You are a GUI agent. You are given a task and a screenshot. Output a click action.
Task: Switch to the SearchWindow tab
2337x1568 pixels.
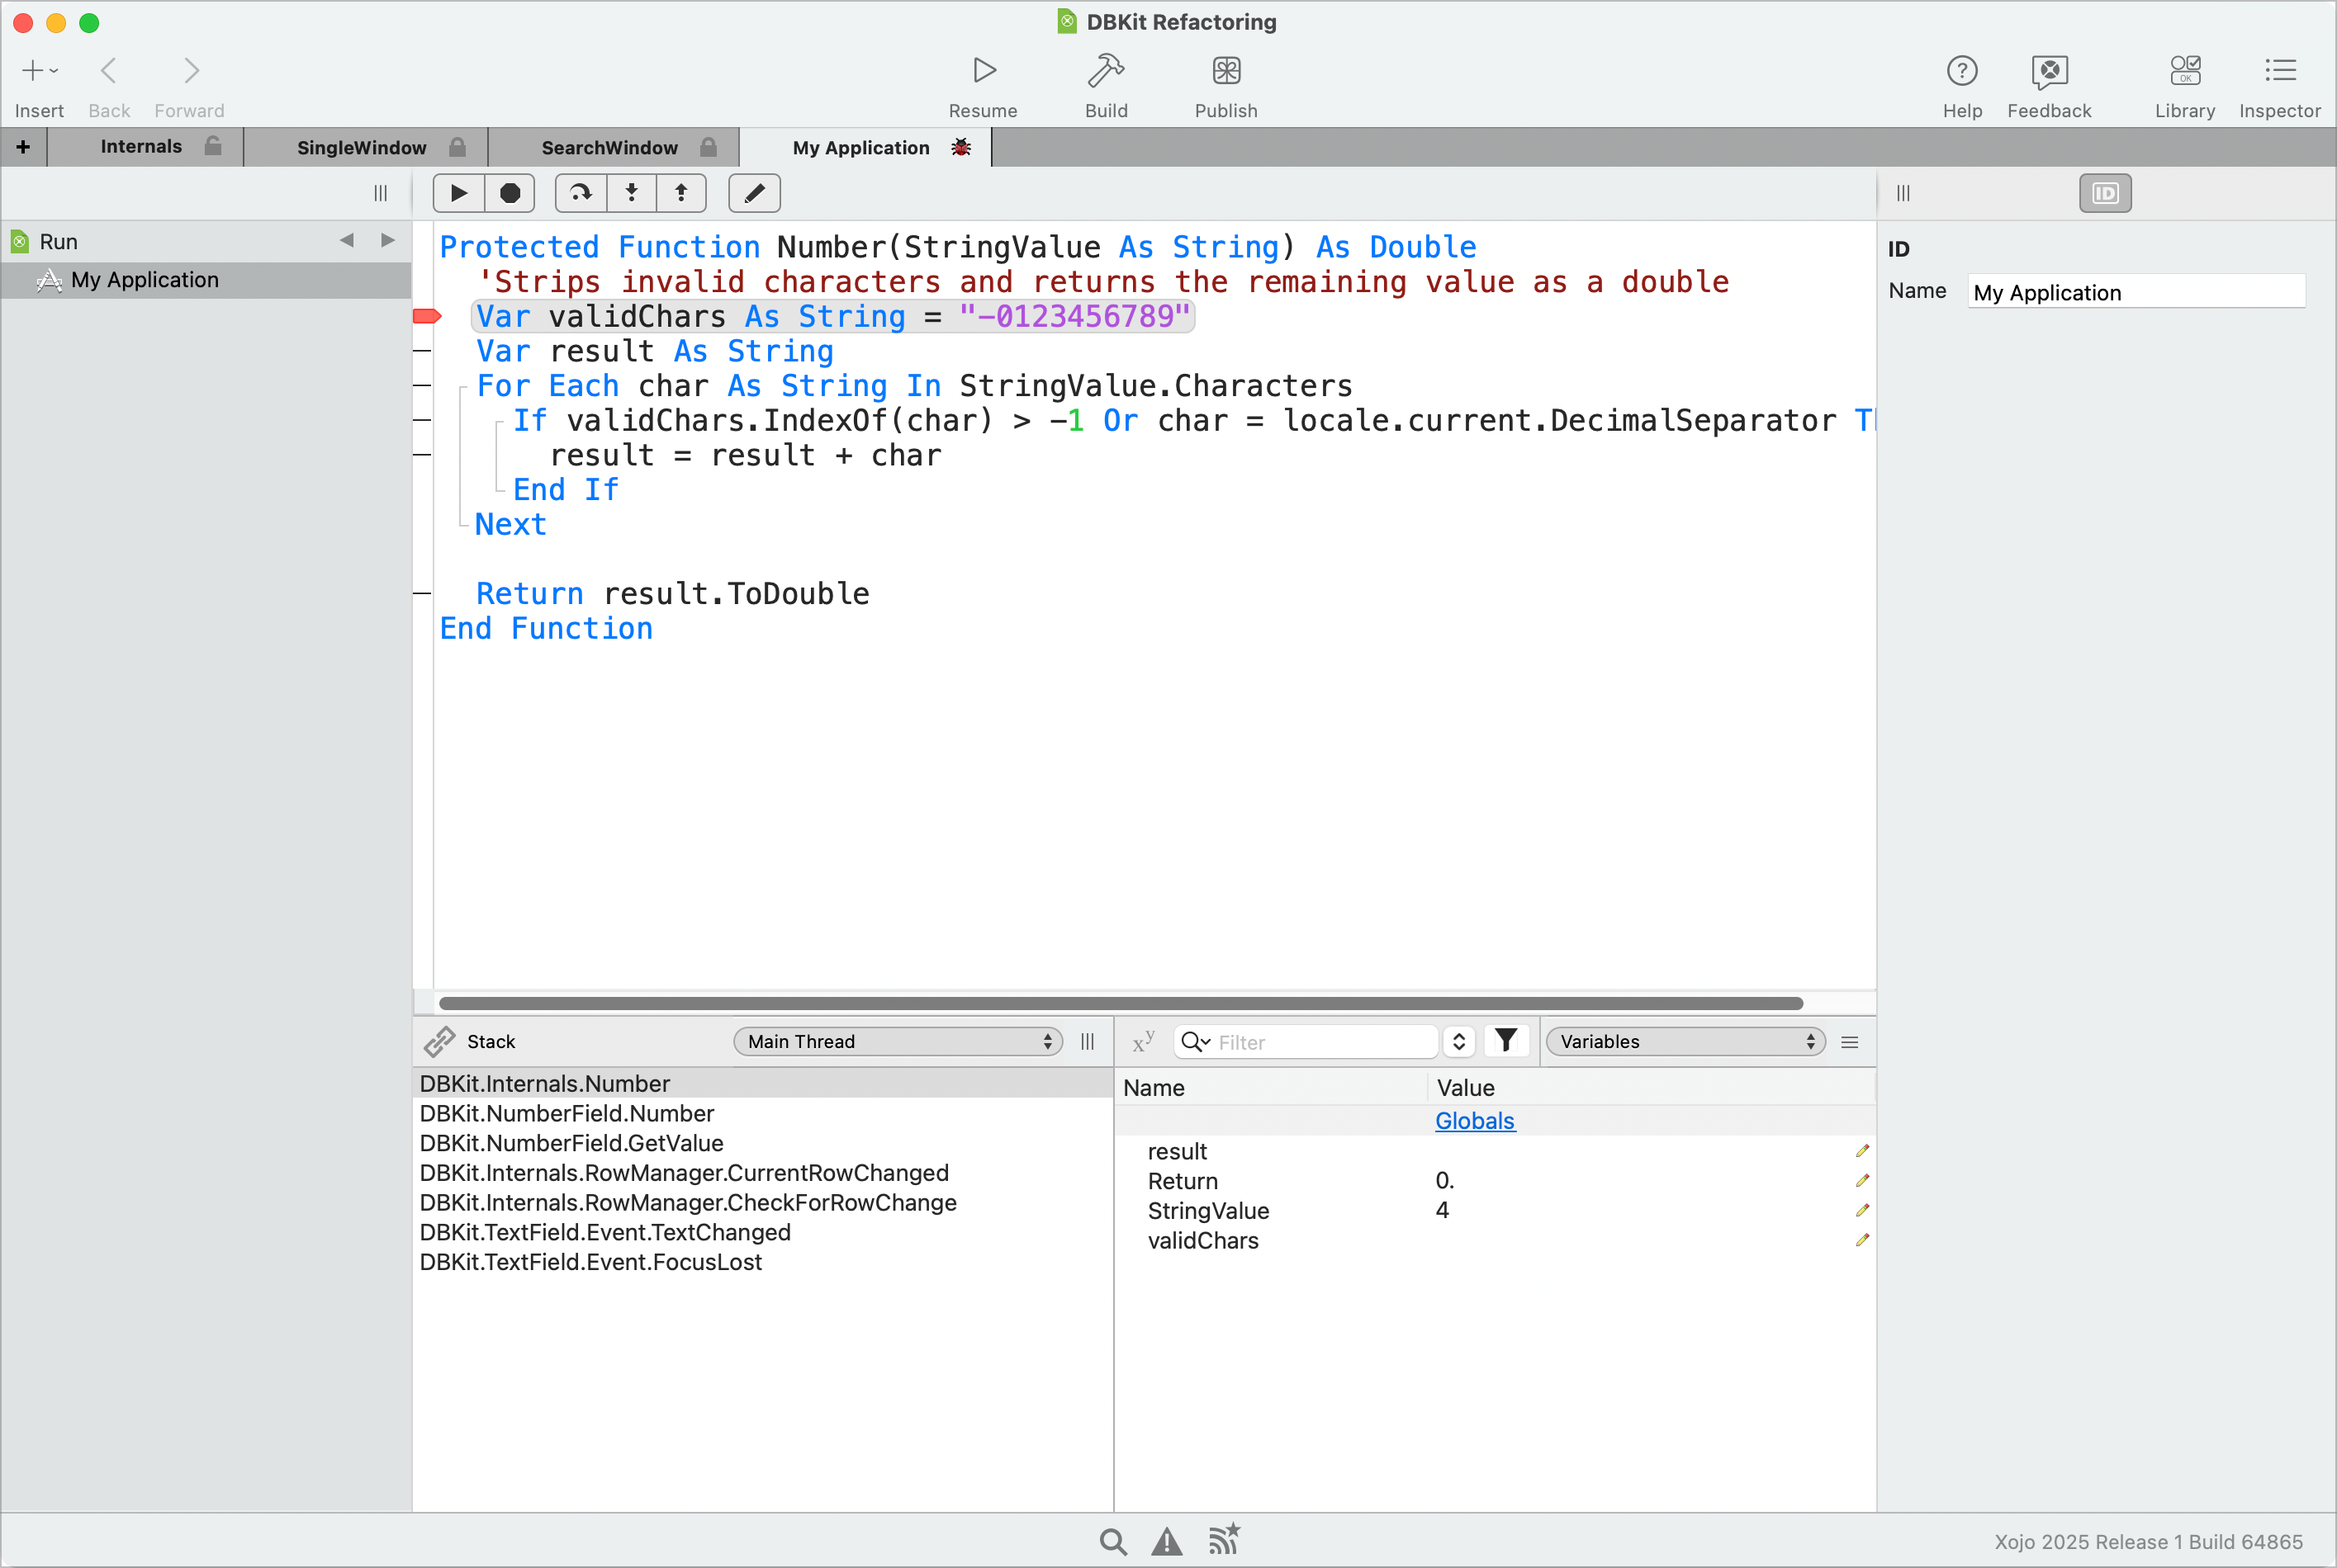[x=609, y=148]
